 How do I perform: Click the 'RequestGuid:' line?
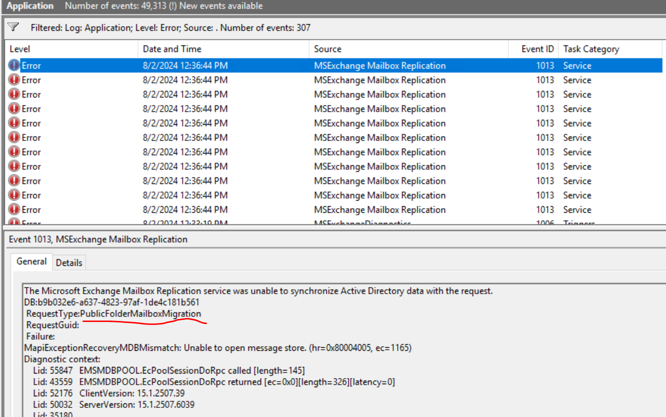pyautogui.click(x=53, y=325)
